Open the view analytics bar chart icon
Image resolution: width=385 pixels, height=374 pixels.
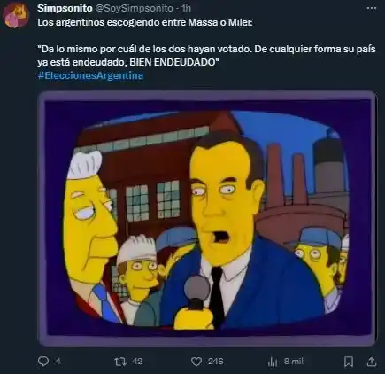[x=273, y=362]
